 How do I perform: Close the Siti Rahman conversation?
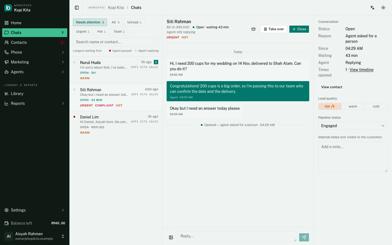point(299,29)
